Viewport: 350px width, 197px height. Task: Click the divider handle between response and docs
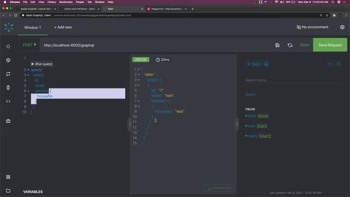coord(237,124)
